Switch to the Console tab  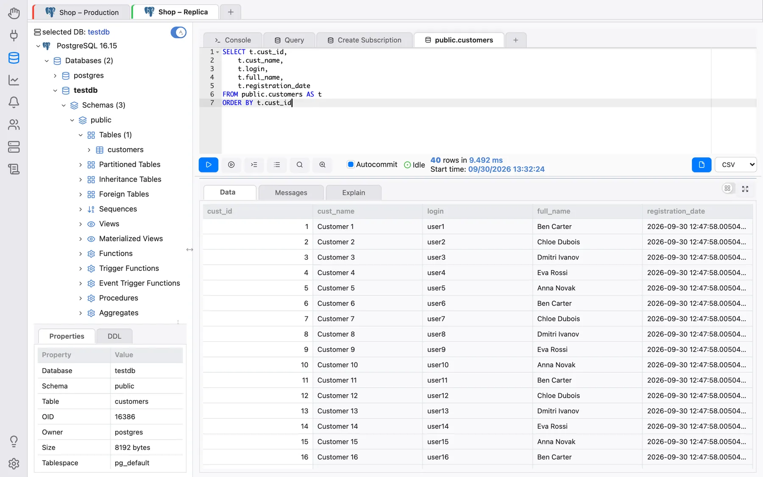point(233,40)
